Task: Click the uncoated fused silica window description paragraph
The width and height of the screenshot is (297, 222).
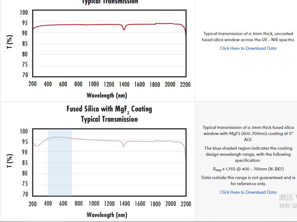Action: [248, 37]
